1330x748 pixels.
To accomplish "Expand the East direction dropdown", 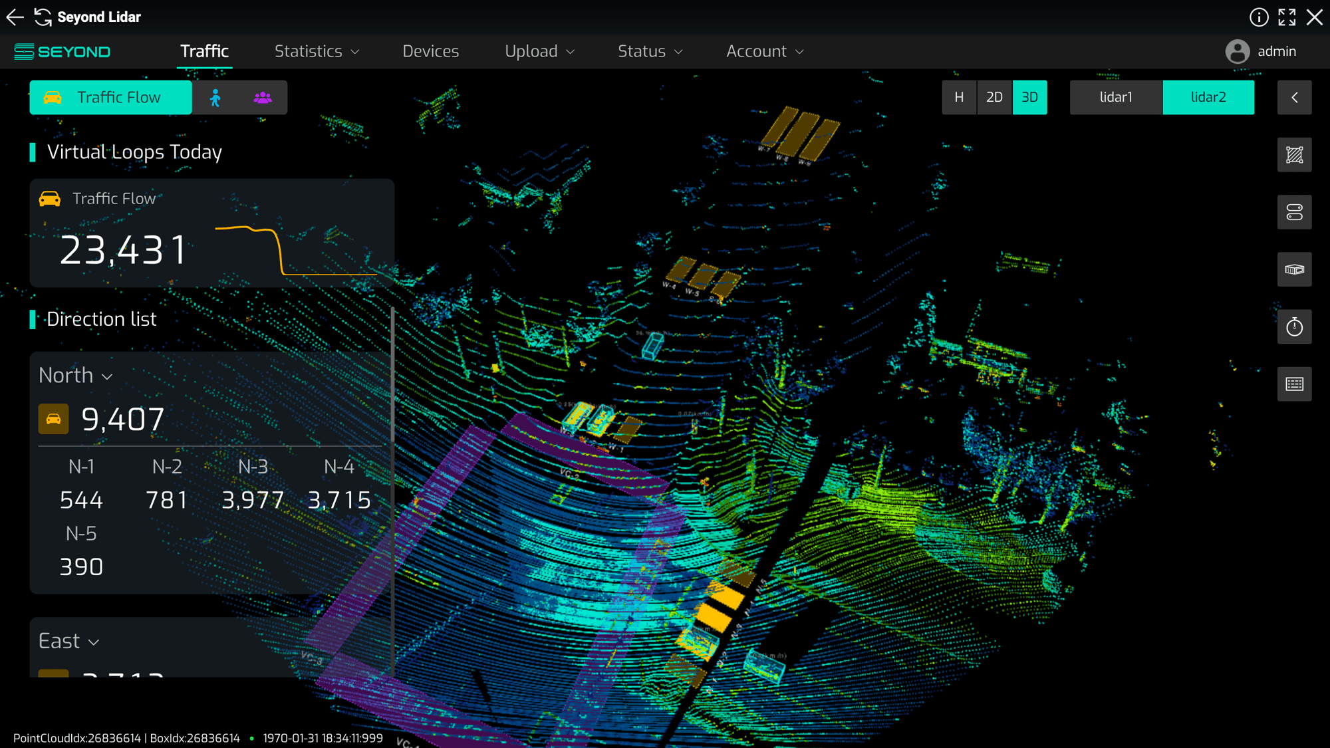I will click(x=68, y=640).
